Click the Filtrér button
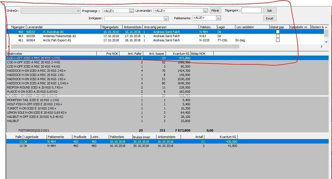The image size is (332, 179). (215, 11)
